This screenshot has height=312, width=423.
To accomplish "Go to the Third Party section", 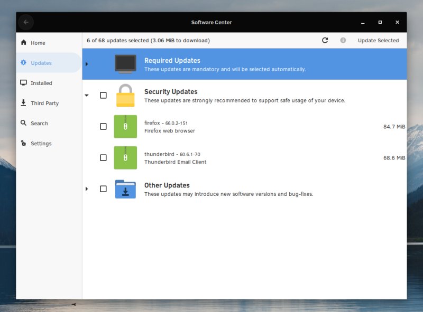I will pyautogui.click(x=49, y=103).
